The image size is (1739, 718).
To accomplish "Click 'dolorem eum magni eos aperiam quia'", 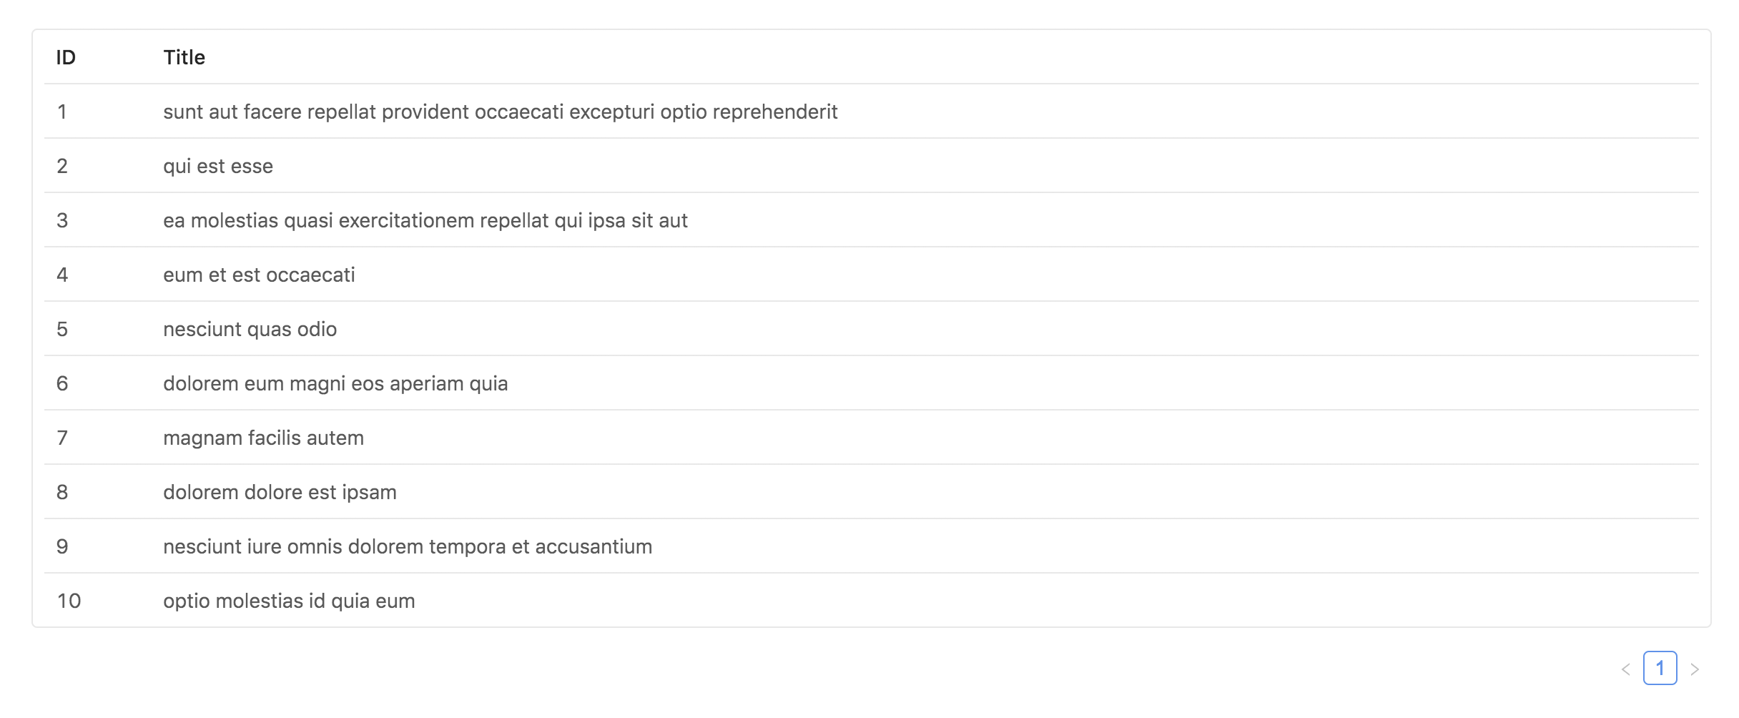I will coord(335,383).
